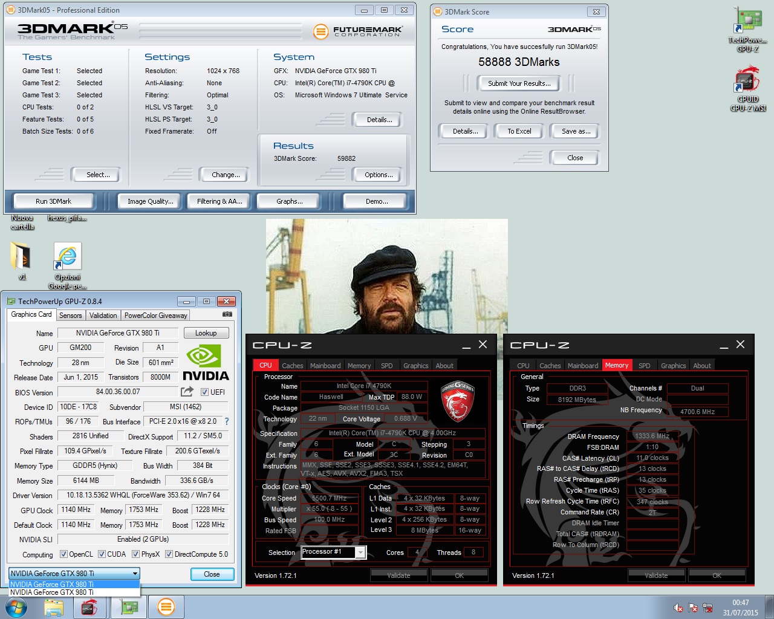
Task: Toggle the OpenCL checkbox
Action: pyautogui.click(x=63, y=554)
